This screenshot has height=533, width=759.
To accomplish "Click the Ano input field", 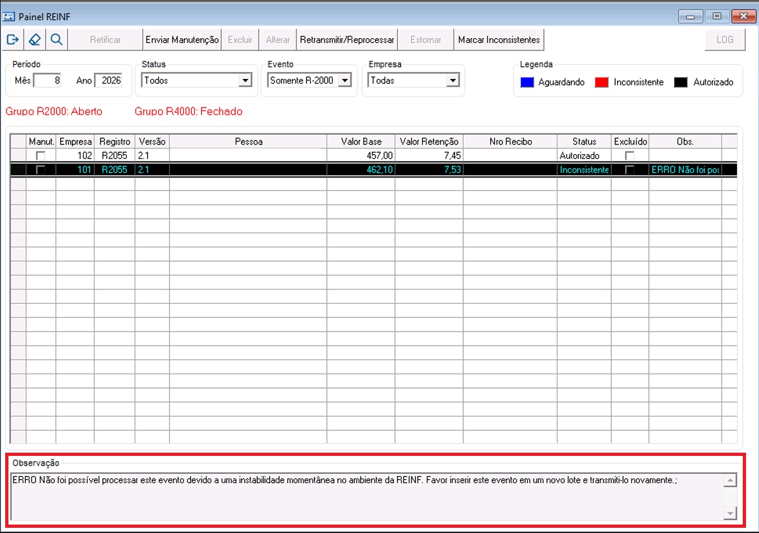I will tap(108, 80).
